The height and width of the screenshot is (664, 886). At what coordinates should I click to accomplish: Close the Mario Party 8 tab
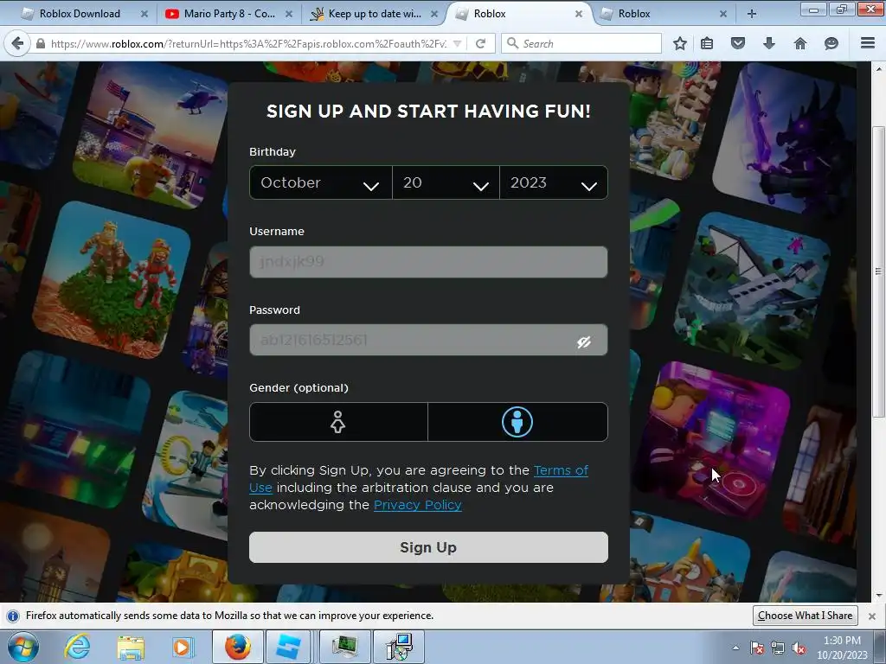click(289, 14)
